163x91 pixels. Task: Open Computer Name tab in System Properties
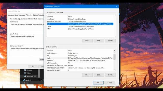13,15
